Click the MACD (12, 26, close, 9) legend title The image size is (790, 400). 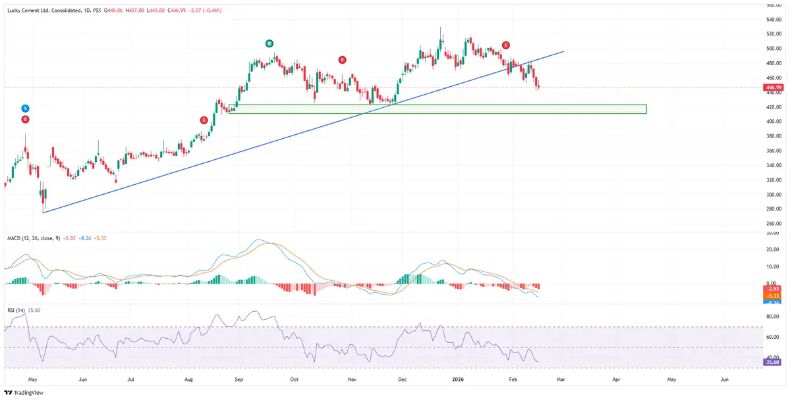(33, 238)
